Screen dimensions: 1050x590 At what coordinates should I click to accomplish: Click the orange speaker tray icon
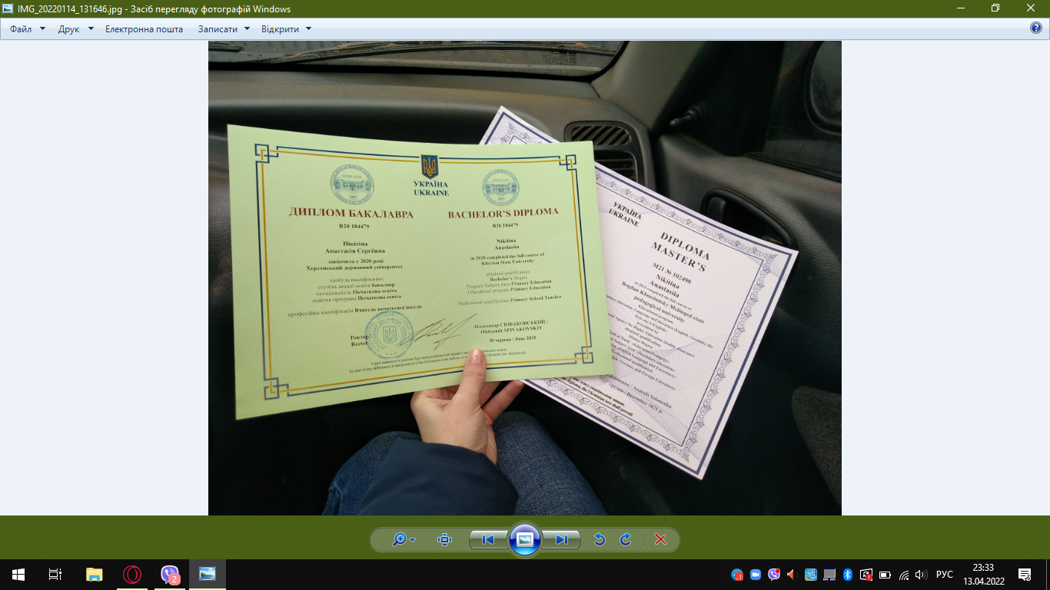click(792, 575)
